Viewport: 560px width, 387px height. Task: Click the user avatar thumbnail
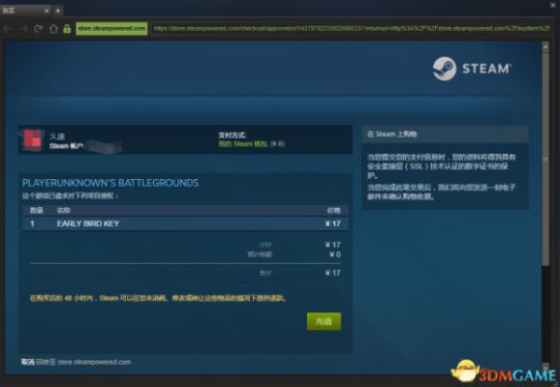click(32, 140)
